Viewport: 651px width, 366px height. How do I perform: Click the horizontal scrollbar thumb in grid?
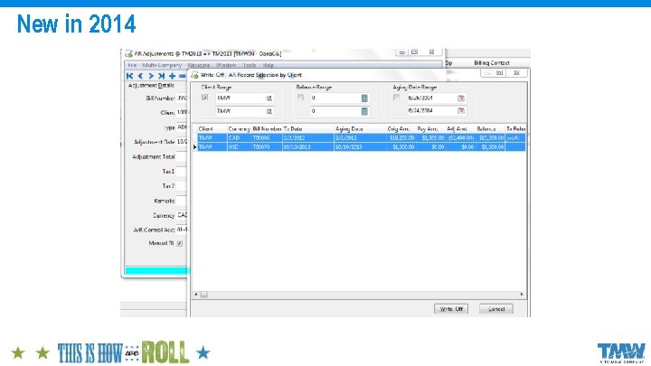[x=203, y=295]
